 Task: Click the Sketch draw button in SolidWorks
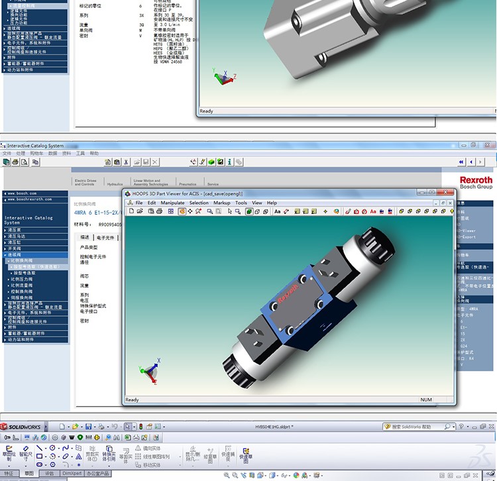click(x=9, y=453)
